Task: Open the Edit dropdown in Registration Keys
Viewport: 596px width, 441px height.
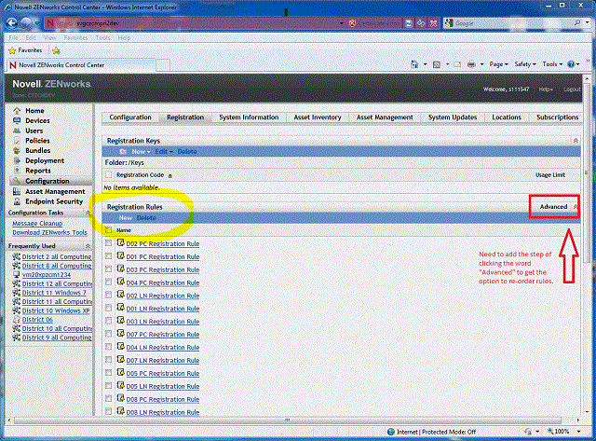Action: click(x=164, y=151)
